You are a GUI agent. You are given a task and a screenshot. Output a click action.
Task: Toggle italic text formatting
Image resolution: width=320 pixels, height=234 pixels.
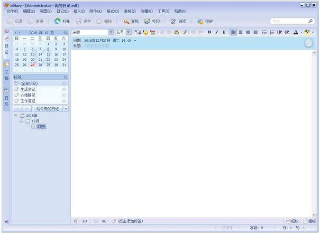(216, 32)
